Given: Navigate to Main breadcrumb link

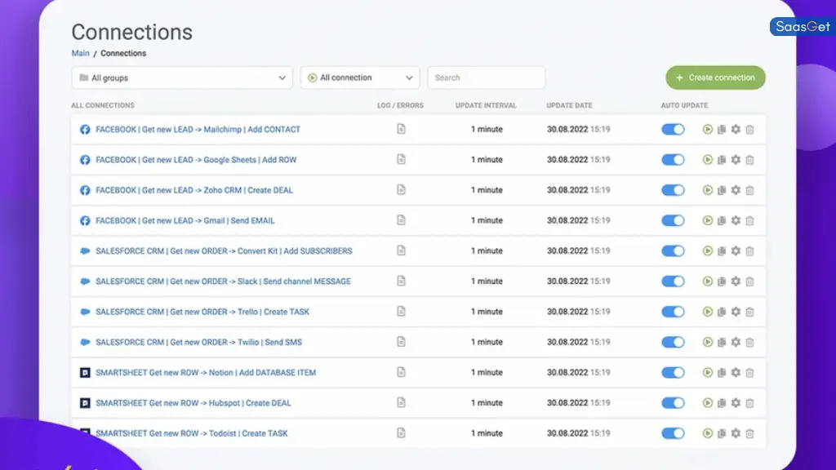Looking at the screenshot, I should click(80, 52).
